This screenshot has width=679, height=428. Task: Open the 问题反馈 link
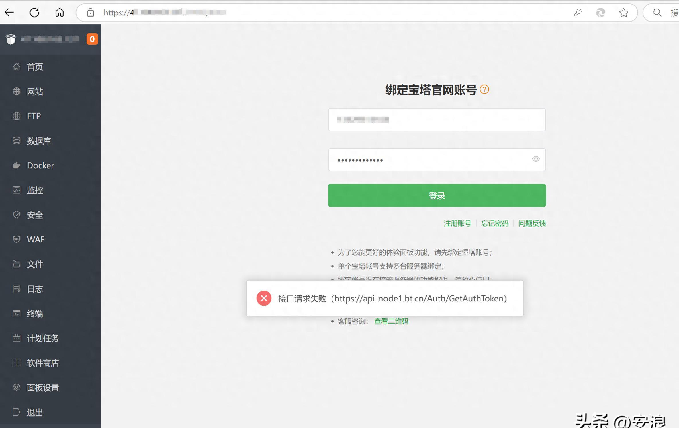(532, 223)
